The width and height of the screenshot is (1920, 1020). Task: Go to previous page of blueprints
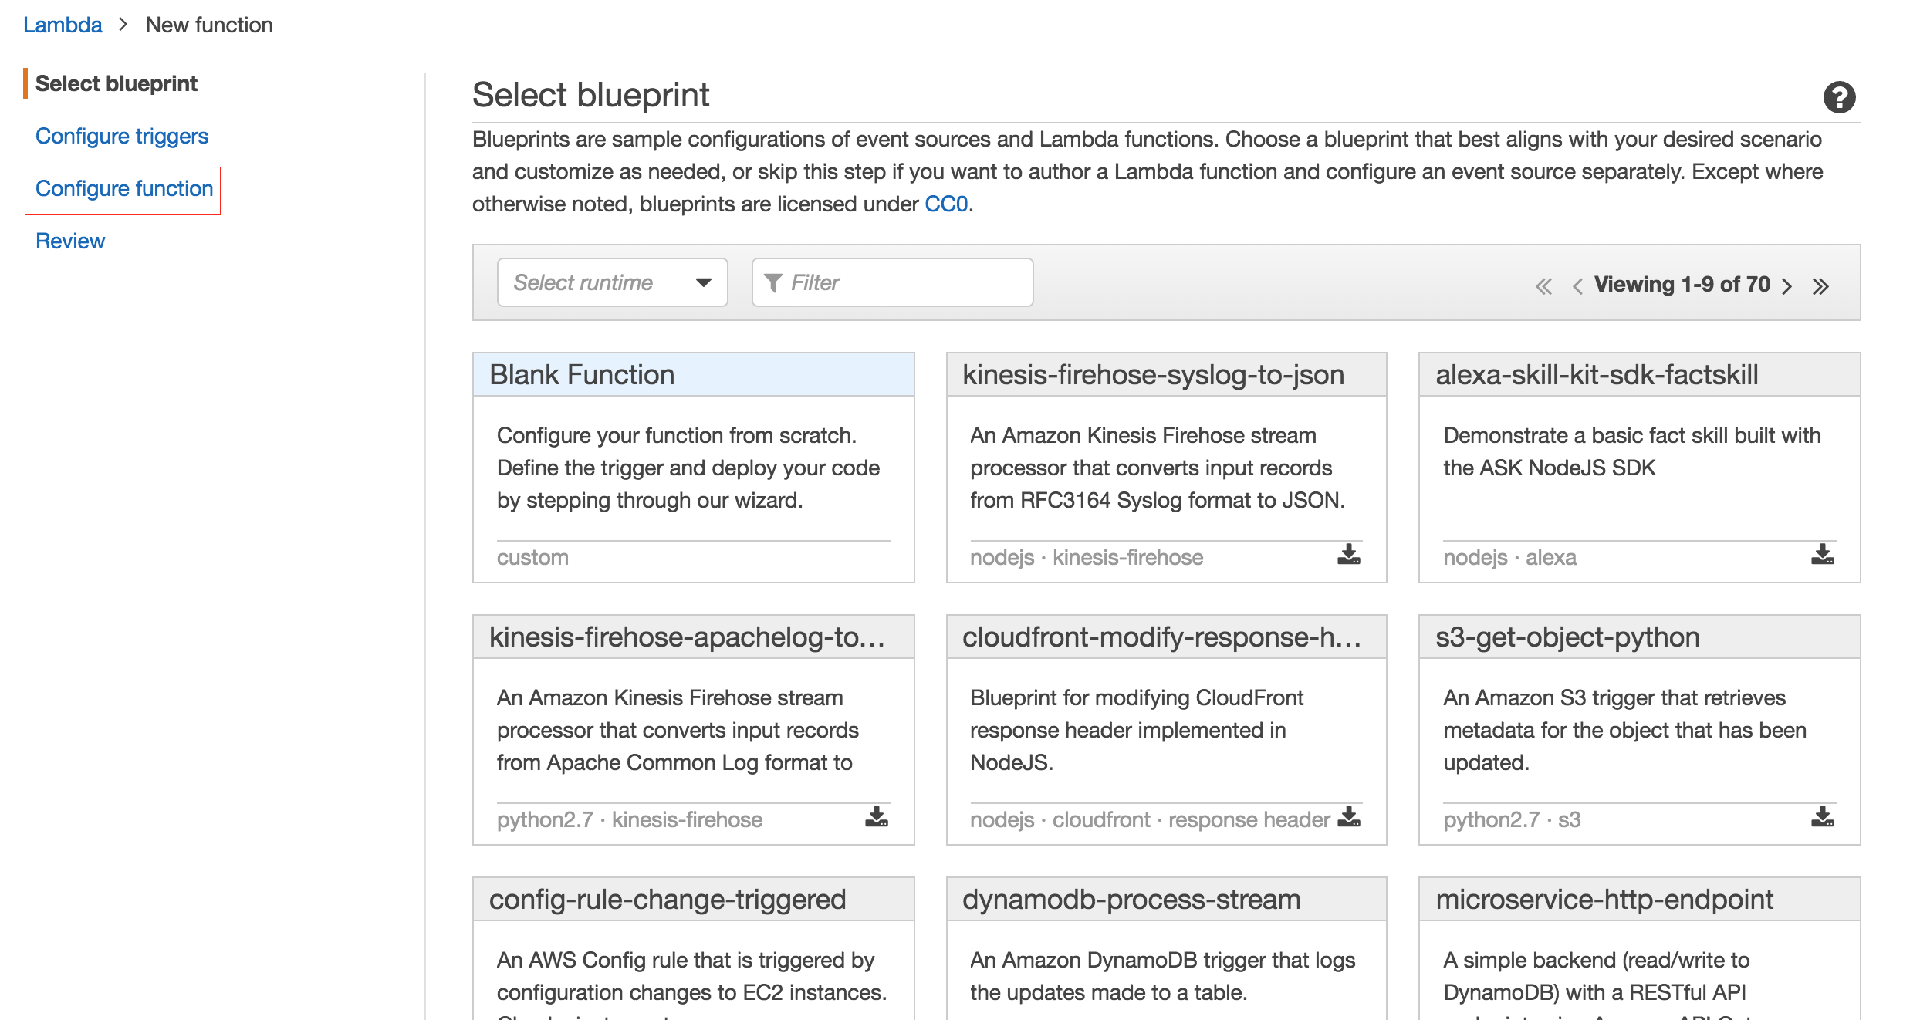tap(1577, 286)
